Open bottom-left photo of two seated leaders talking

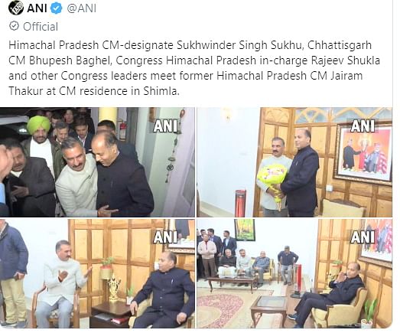(x=97, y=273)
